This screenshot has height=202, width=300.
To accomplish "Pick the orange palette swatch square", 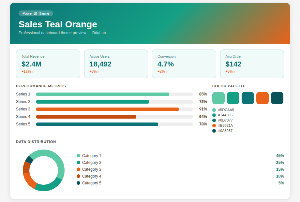I will (x=262, y=98).
